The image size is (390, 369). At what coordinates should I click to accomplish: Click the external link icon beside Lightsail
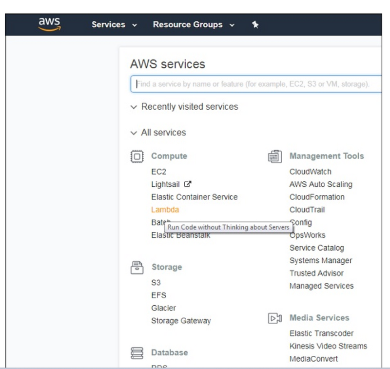click(x=188, y=184)
